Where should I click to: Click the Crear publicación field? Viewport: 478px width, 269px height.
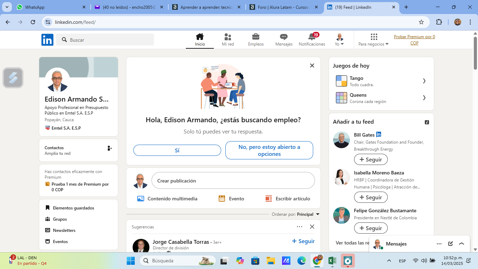pos(233,181)
